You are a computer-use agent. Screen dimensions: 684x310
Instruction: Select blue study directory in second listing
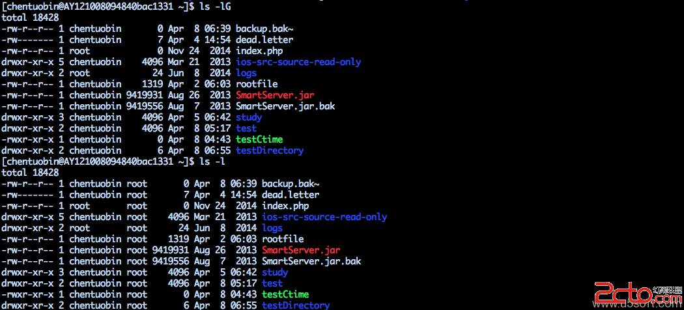pos(275,272)
